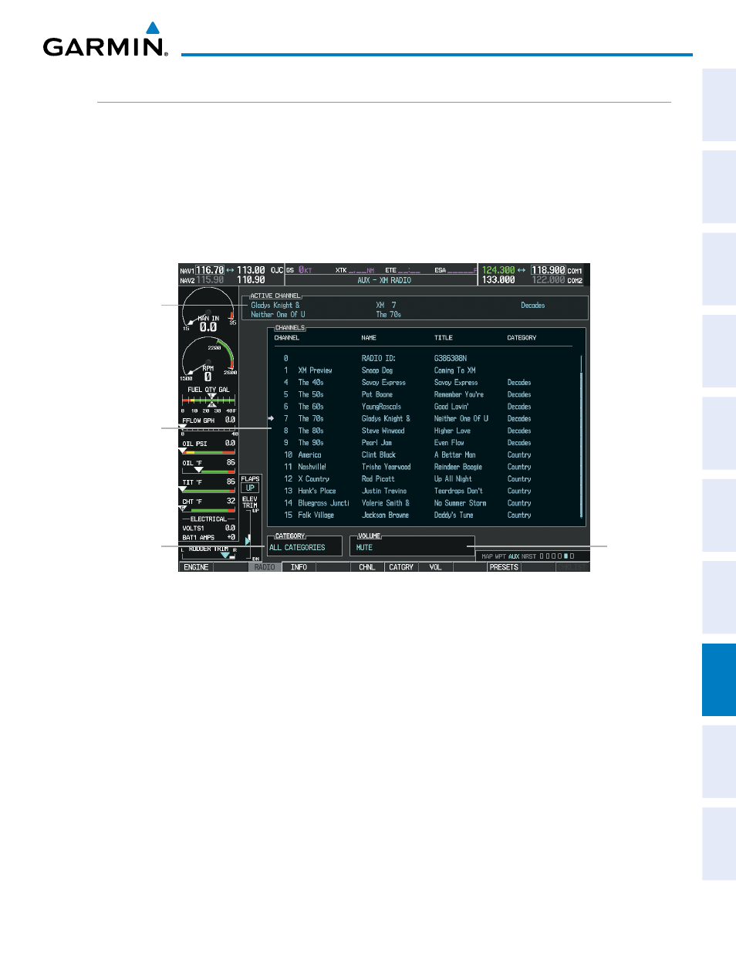
Task: Click NAV1 active frequency 113.00
Action: (x=251, y=271)
